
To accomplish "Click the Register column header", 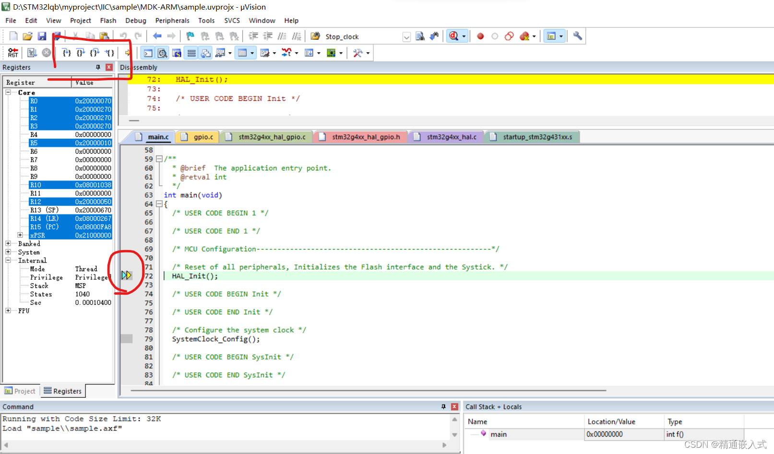I will pyautogui.click(x=37, y=83).
